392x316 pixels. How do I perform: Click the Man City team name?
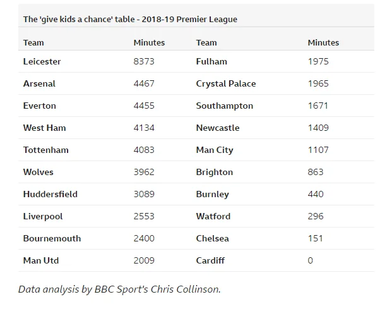click(215, 150)
